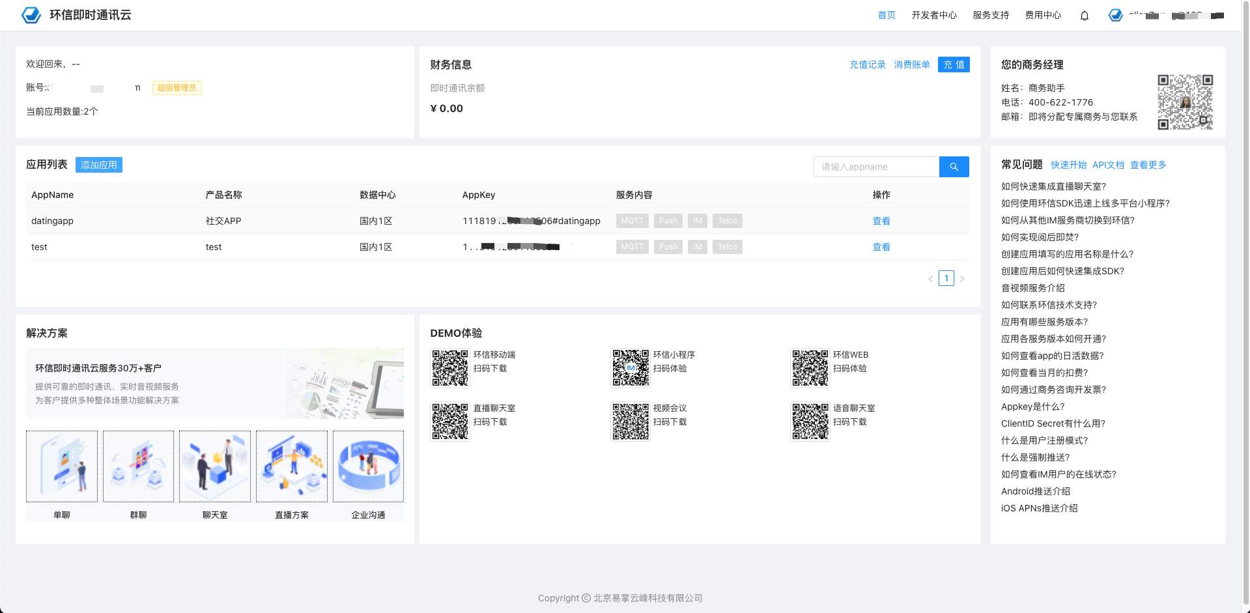Image resolution: width=1250 pixels, height=613 pixels.
Task: Click the 添加应用 button
Action: pyautogui.click(x=99, y=165)
